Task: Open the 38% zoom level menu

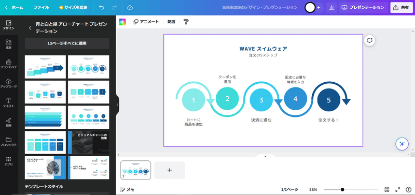Action: (313, 189)
